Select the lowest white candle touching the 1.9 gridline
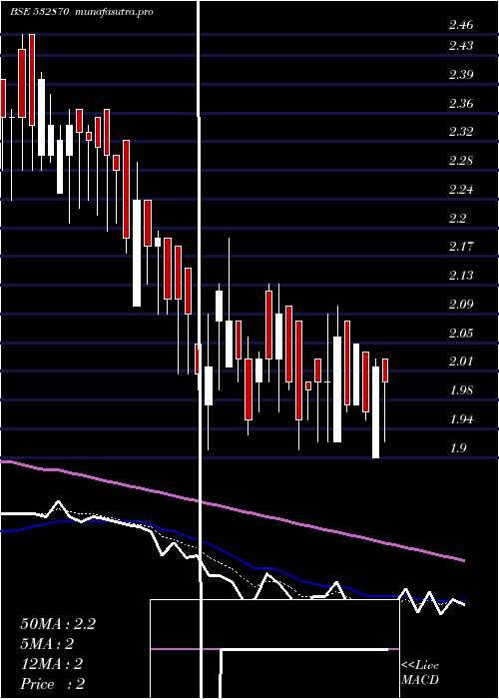 375,412
